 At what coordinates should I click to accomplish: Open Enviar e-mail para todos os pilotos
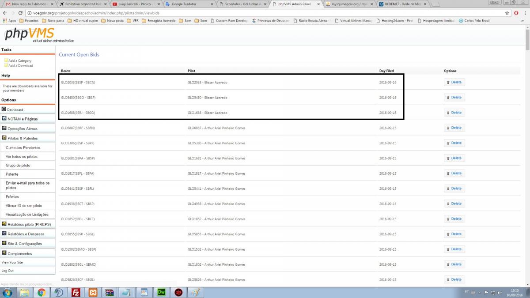point(27,185)
